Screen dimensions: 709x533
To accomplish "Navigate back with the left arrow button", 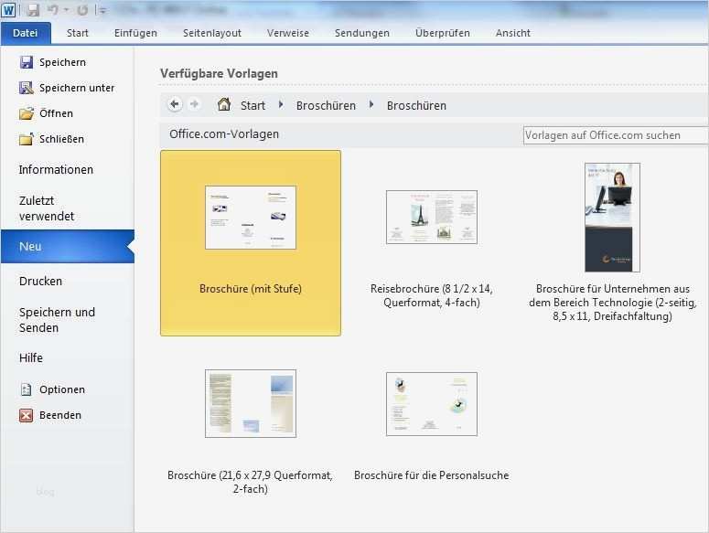I will click(x=175, y=105).
